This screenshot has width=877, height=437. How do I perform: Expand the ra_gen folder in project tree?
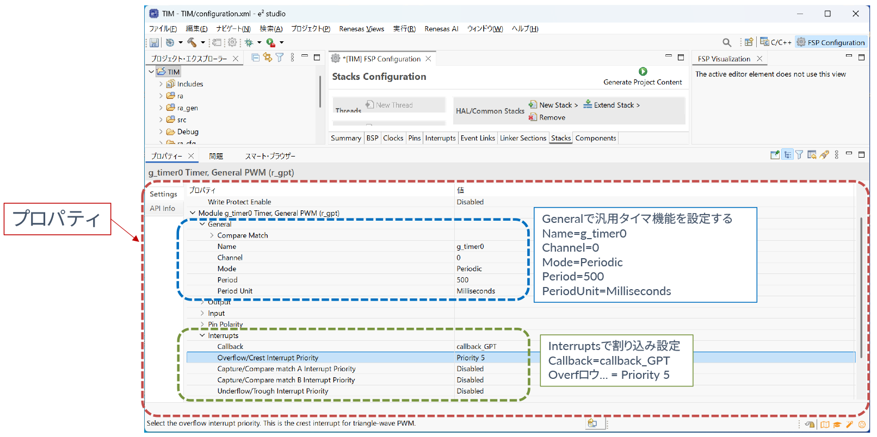[161, 108]
